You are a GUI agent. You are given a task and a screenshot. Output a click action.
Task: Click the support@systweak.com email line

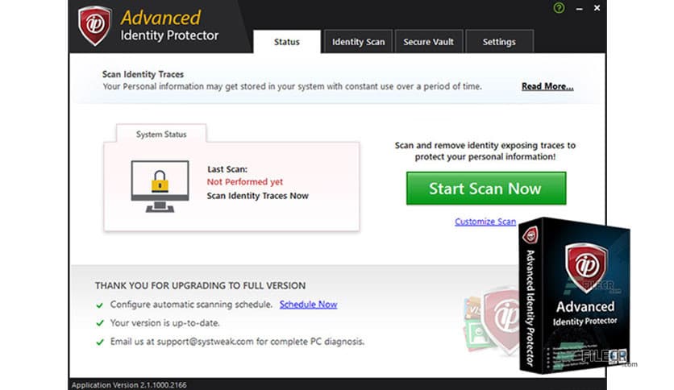coord(237,342)
